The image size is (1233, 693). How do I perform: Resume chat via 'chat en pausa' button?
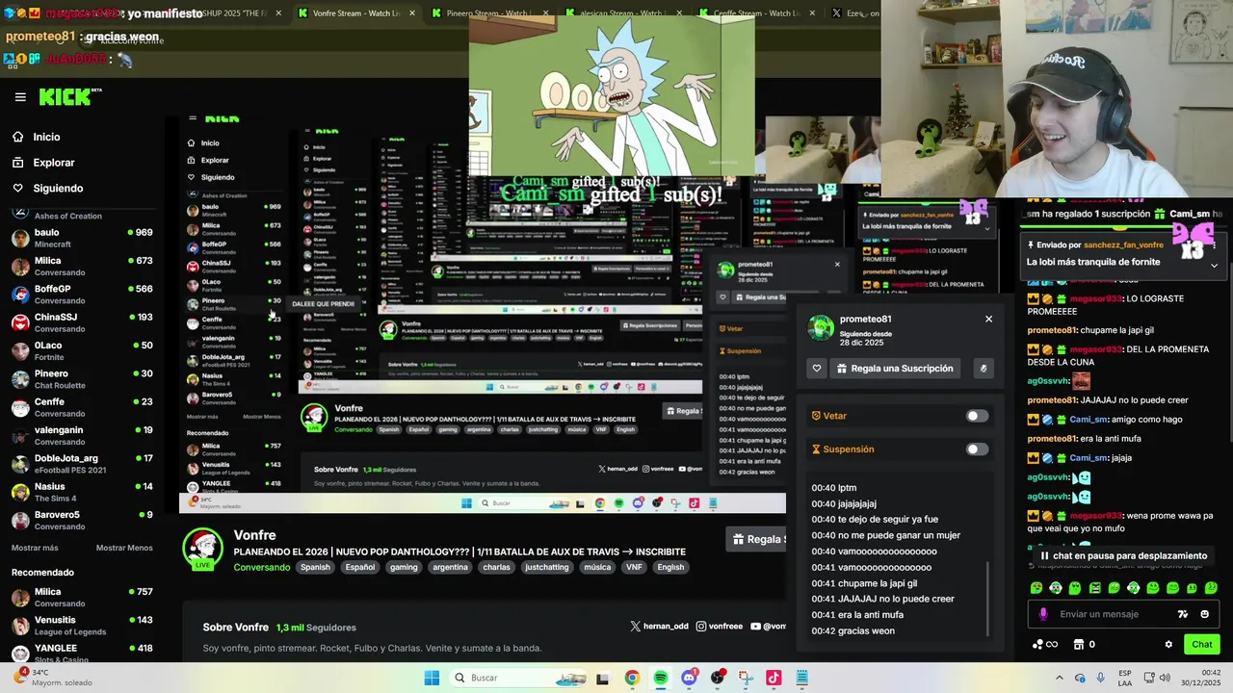coord(1123,555)
